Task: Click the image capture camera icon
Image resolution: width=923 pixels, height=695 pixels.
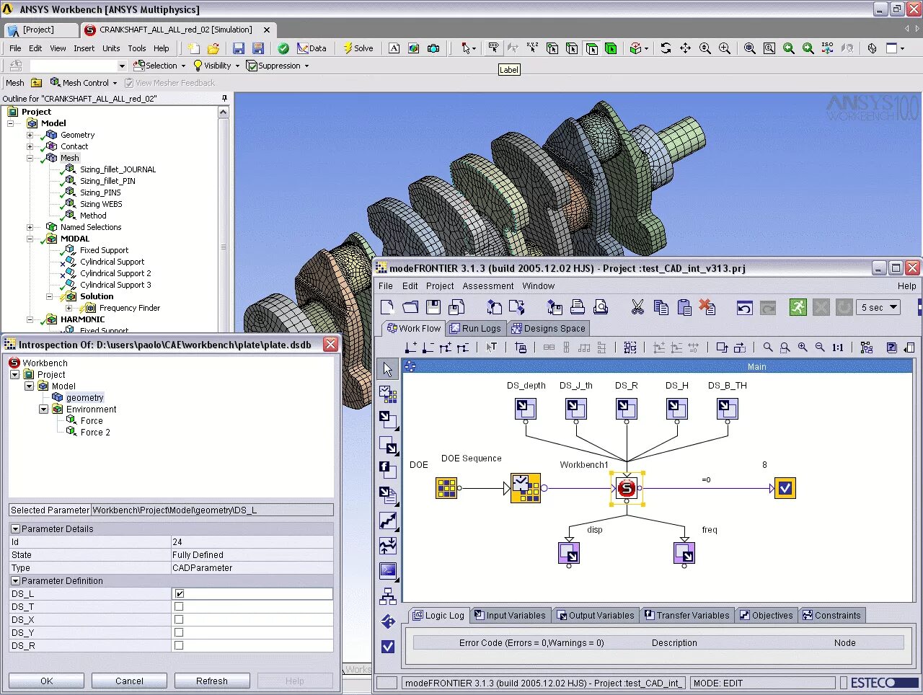Action: [x=433, y=48]
